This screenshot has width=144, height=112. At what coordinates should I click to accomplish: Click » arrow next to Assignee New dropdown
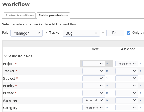click(107, 100)
